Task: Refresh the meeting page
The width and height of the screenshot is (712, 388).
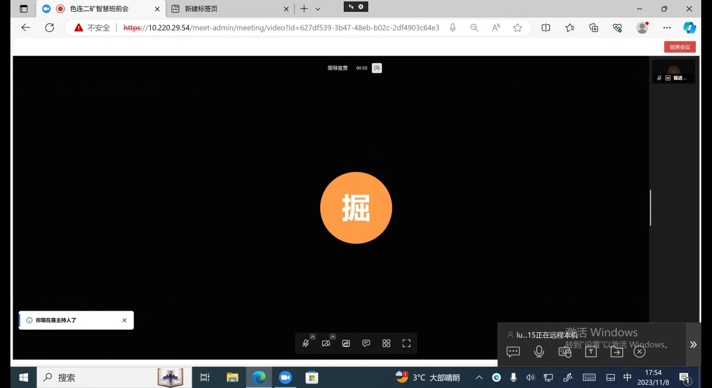Action: pos(50,27)
